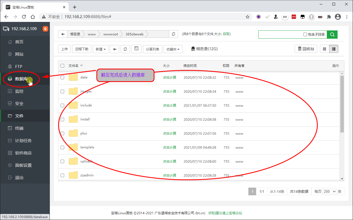Click the back arrow in the path breadcrumb
353x220 pixels.
click(x=63, y=34)
